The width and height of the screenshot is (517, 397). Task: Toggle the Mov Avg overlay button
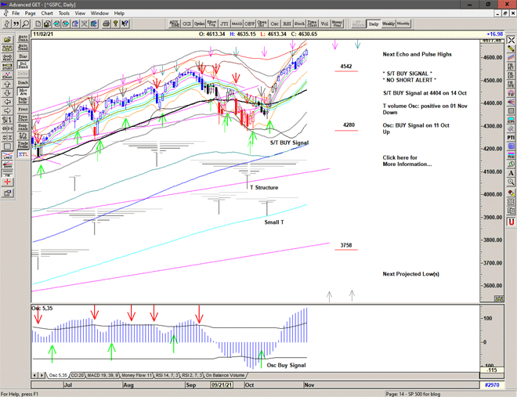(23, 91)
